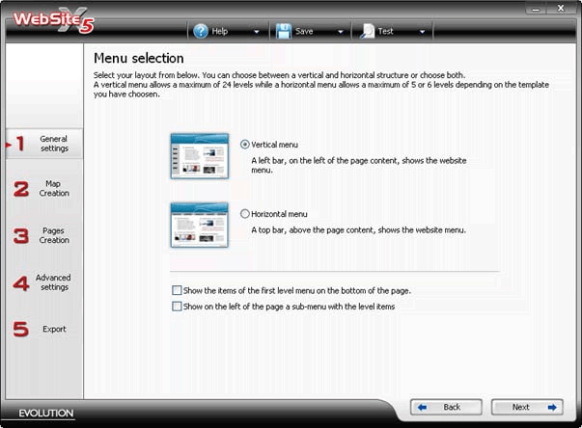Expand the Save dropdown arrow
Screen dimensions: 582x428
tap(341, 32)
